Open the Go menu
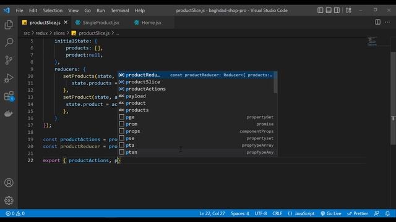The height and width of the screenshot is (222, 396). pyautogui.click(x=87, y=10)
